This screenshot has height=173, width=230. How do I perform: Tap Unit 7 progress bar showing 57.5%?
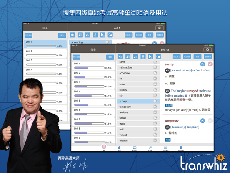(89, 123)
